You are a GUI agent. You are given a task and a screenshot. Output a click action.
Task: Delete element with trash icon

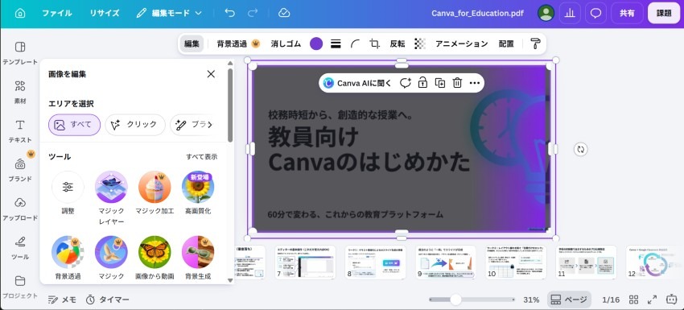pos(457,83)
